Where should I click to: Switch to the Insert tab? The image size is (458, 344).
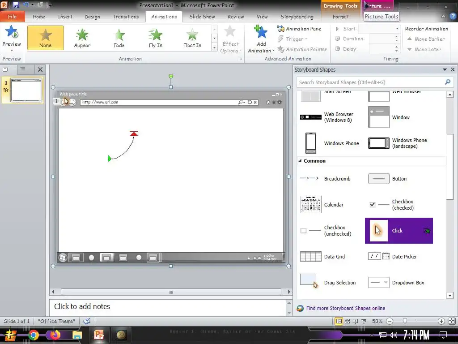click(x=65, y=17)
